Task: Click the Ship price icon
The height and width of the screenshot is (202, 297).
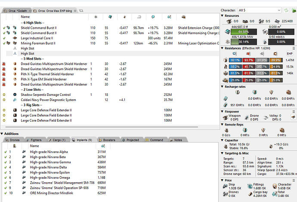Action: [x=225, y=186]
